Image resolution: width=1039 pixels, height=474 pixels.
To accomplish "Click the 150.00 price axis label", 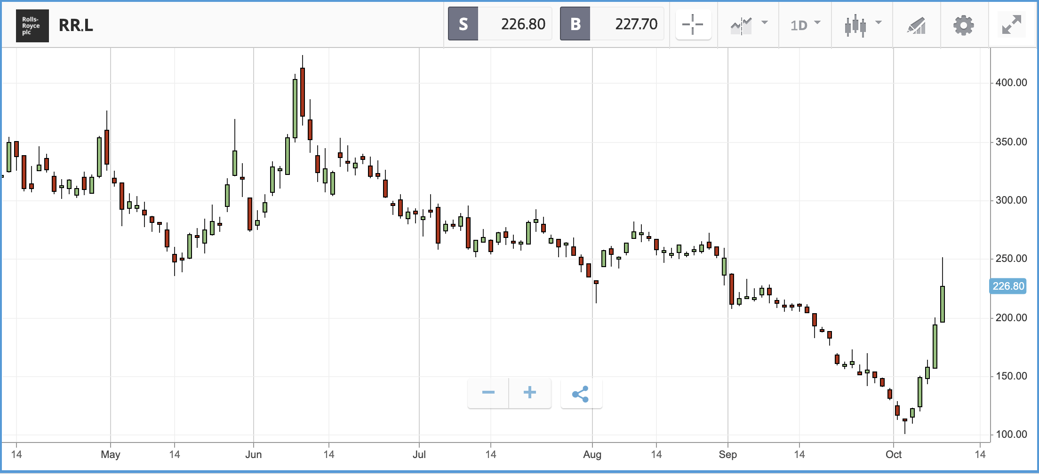I will (x=1011, y=376).
